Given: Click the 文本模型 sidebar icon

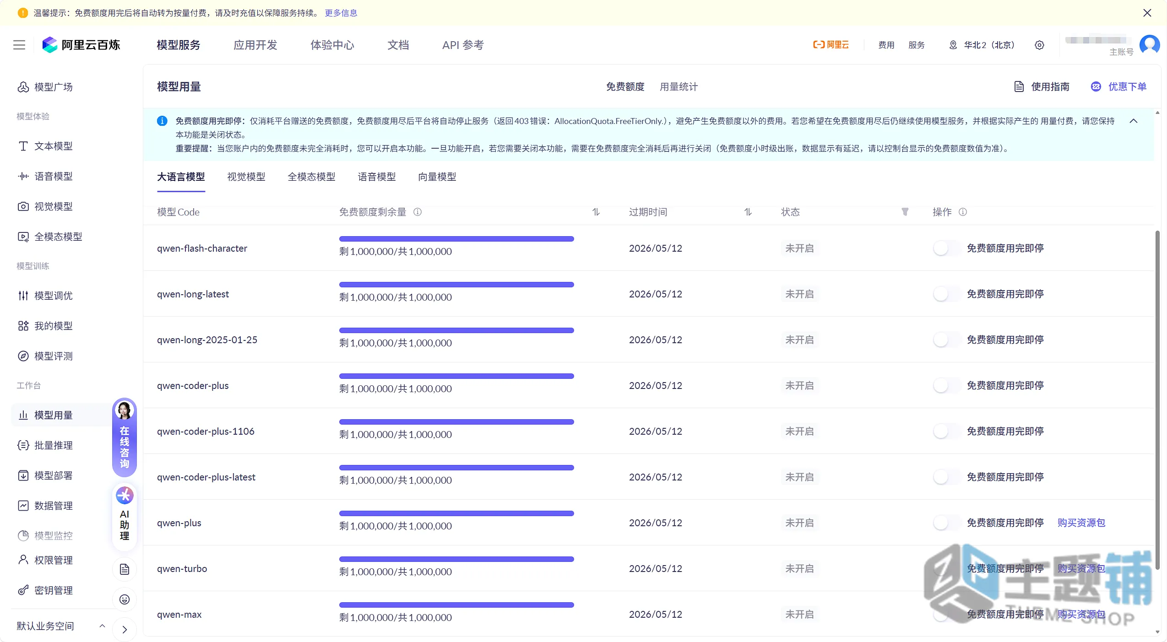Looking at the screenshot, I should tap(23, 146).
